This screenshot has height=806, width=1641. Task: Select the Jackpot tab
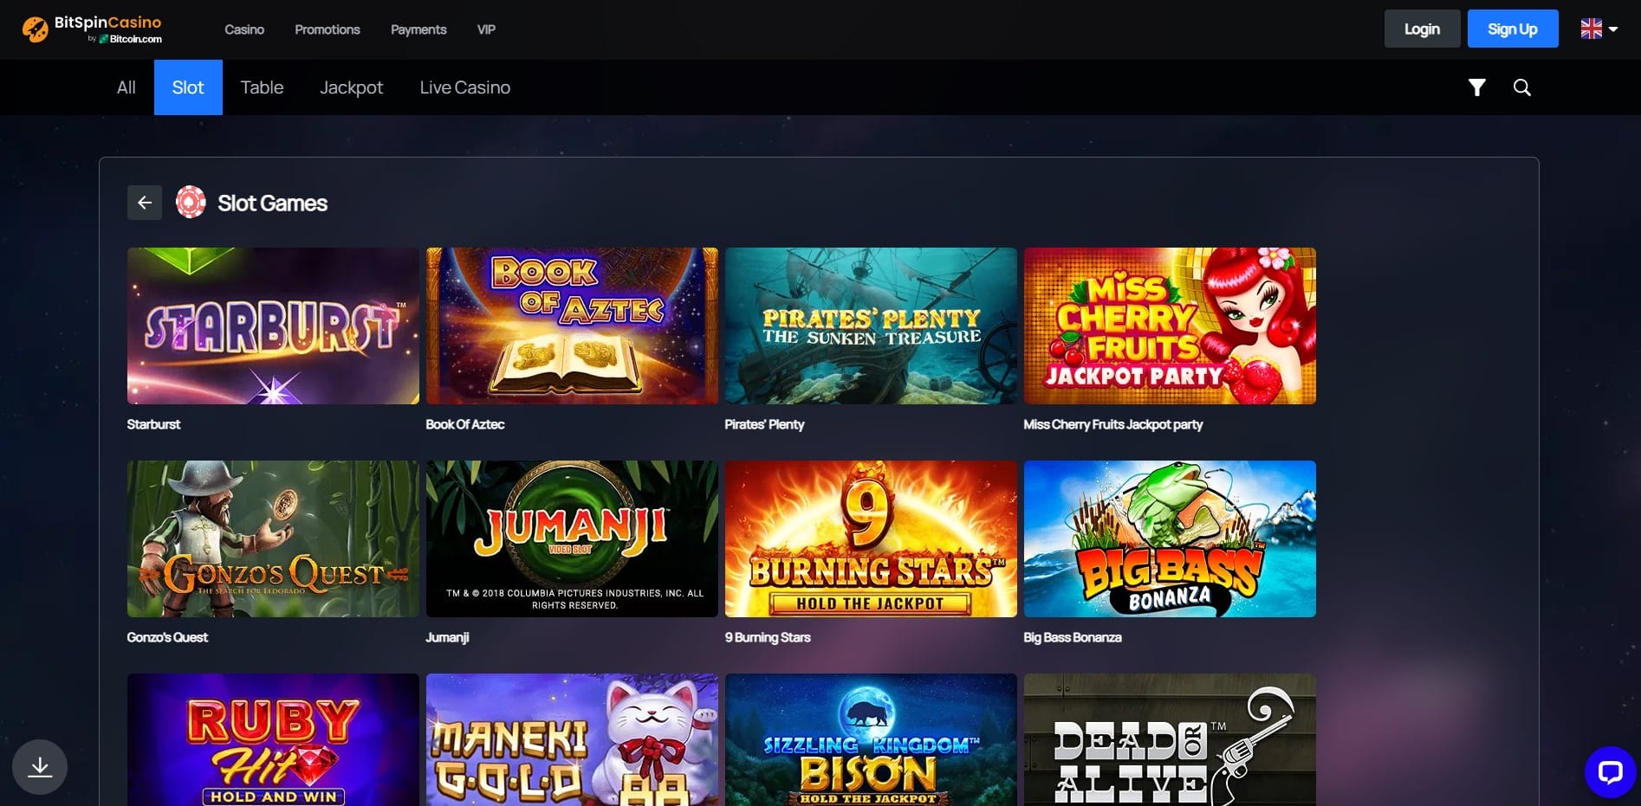(351, 87)
